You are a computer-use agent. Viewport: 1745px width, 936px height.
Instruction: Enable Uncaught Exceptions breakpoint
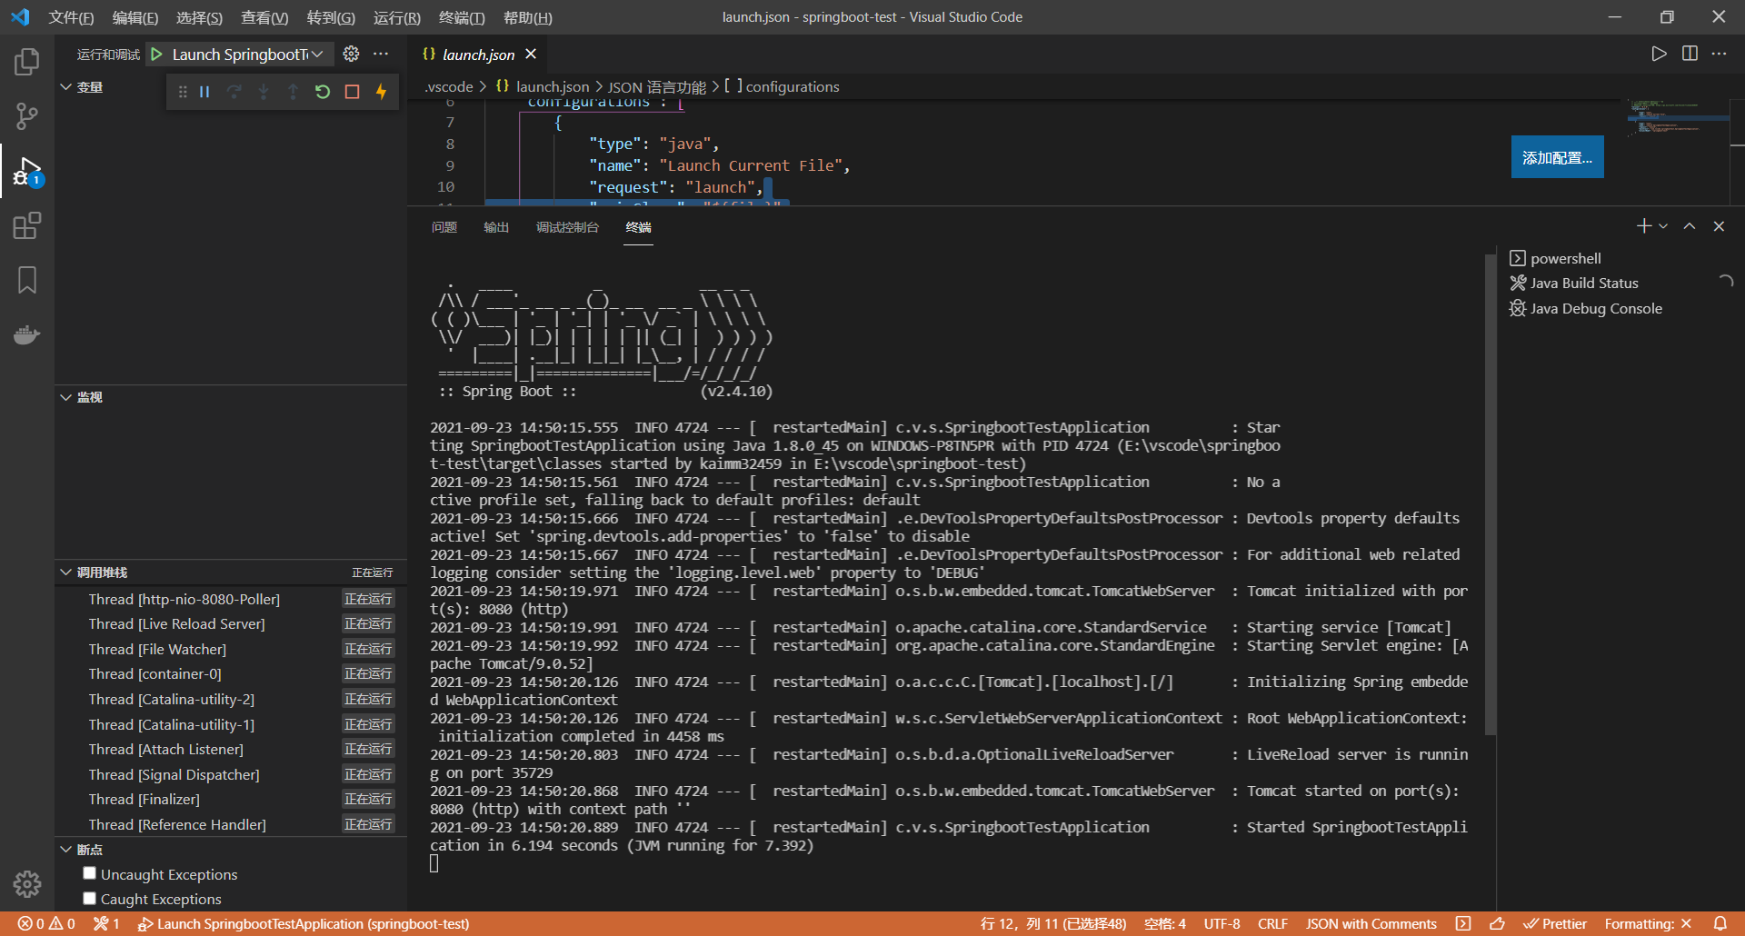click(x=89, y=873)
